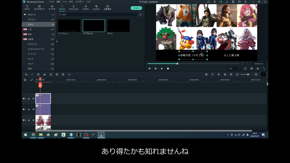Open the ヘルプ menu
This screenshot has width=290, height=163.
pos(89,2)
